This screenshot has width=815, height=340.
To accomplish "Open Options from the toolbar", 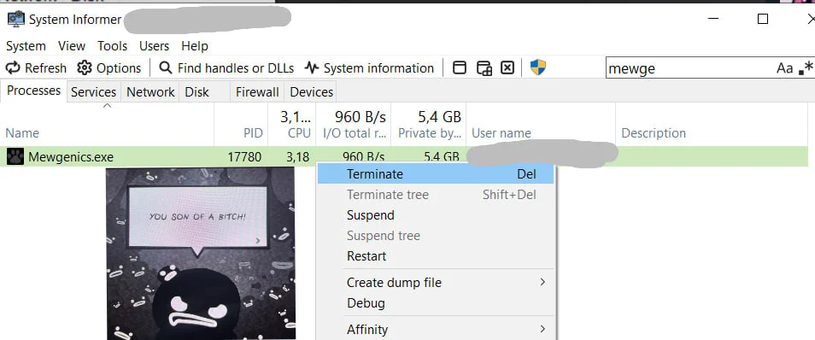I will 109,68.
